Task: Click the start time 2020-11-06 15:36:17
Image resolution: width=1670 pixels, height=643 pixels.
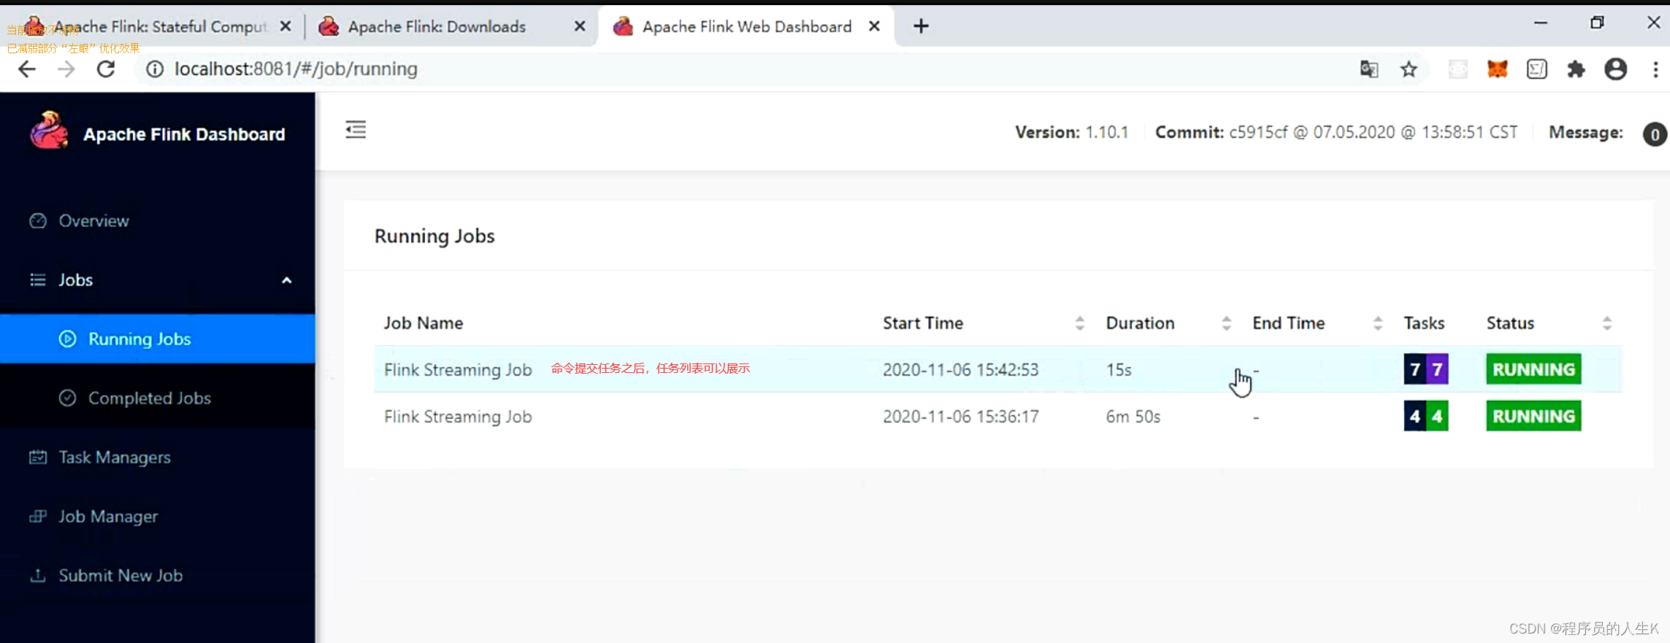Action: coord(960,417)
